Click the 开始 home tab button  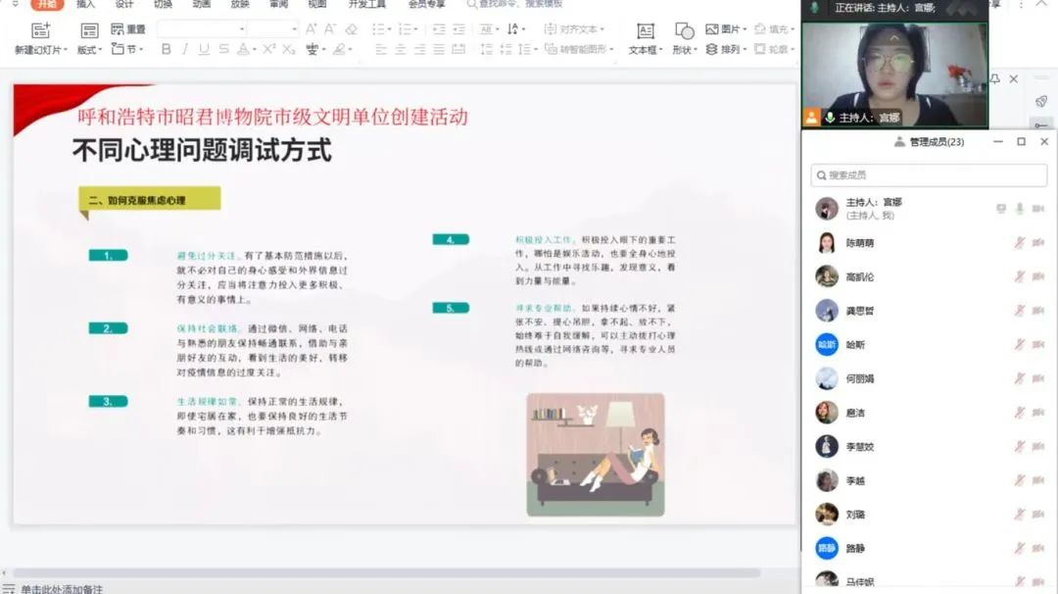(46, 4)
